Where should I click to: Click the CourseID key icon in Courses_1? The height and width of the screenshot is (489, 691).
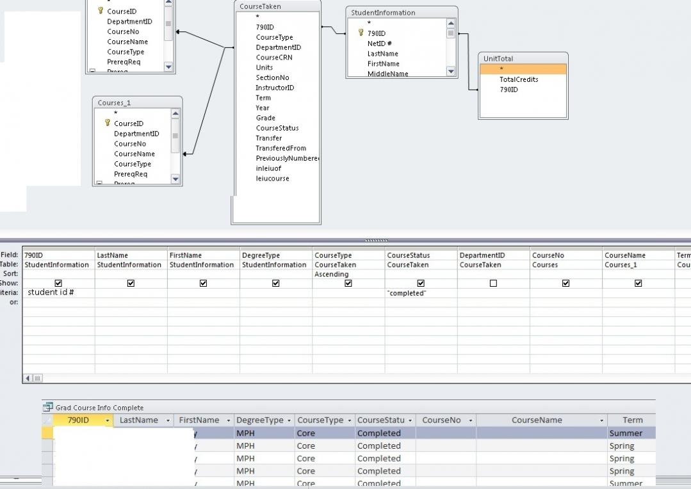[107, 123]
